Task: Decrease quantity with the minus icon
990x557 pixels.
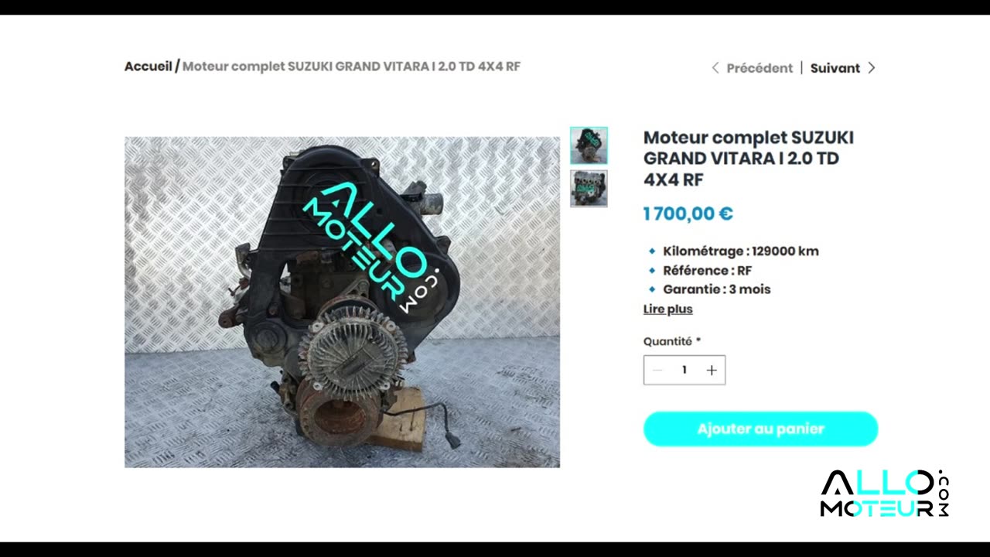Action: (657, 370)
